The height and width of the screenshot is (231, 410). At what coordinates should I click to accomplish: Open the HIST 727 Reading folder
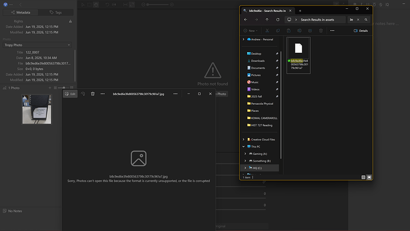[x=261, y=125]
